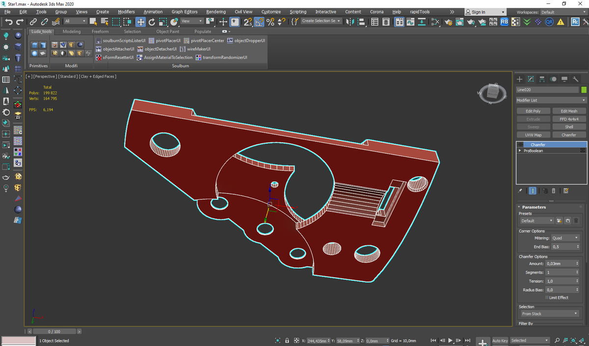Toggle the ribbon display button

point(400,22)
